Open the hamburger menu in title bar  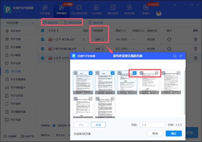pos(175,5)
